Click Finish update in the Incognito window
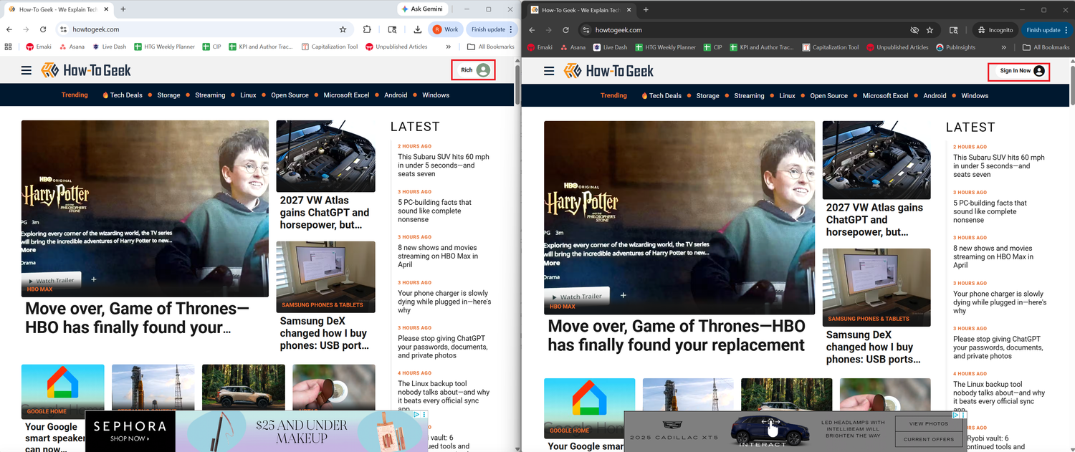Screen dimensions: 1075x452 (1047, 30)
